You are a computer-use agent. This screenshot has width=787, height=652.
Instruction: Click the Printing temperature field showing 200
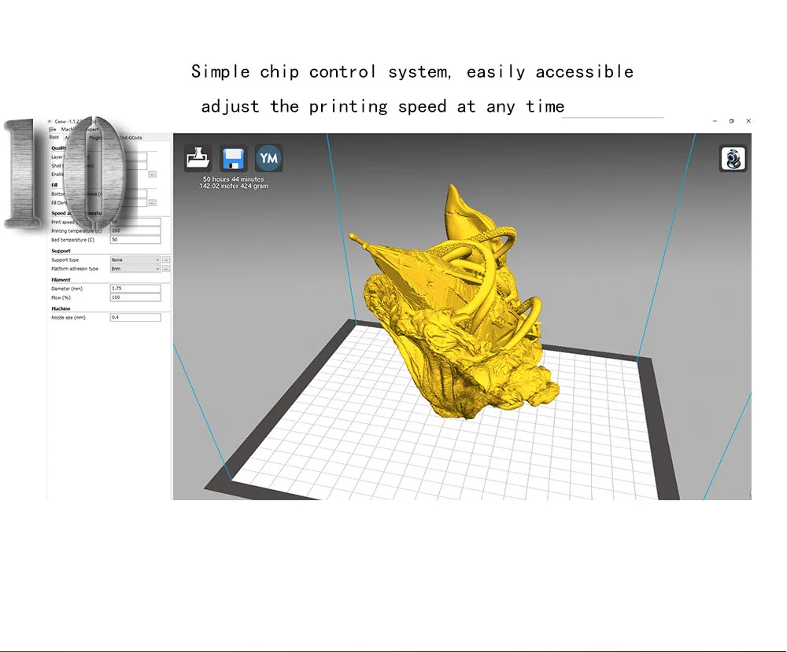135,230
